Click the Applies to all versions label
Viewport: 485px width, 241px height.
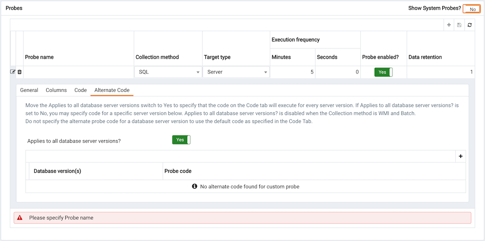pos(74,141)
